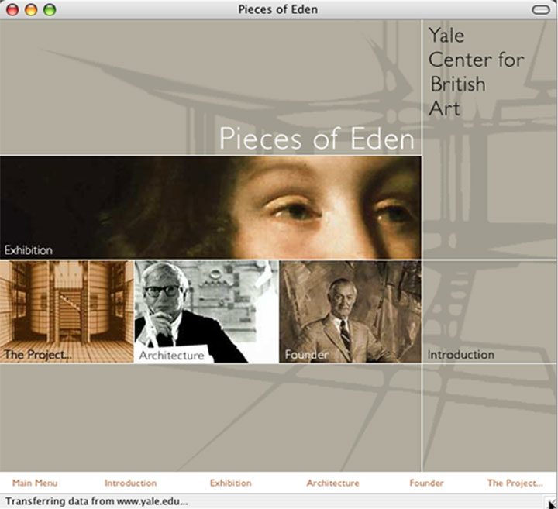Screen dimensions: 558x509
Task: Click the toolbar toggle pill in title bar
Action: pyautogui.click(x=541, y=9)
